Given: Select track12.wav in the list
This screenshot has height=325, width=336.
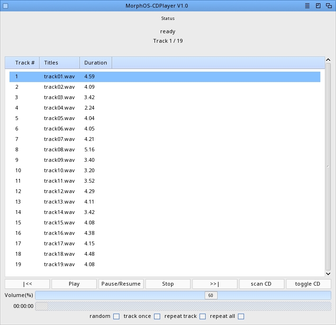Looking at the screenshot, I should coord(165,191).
